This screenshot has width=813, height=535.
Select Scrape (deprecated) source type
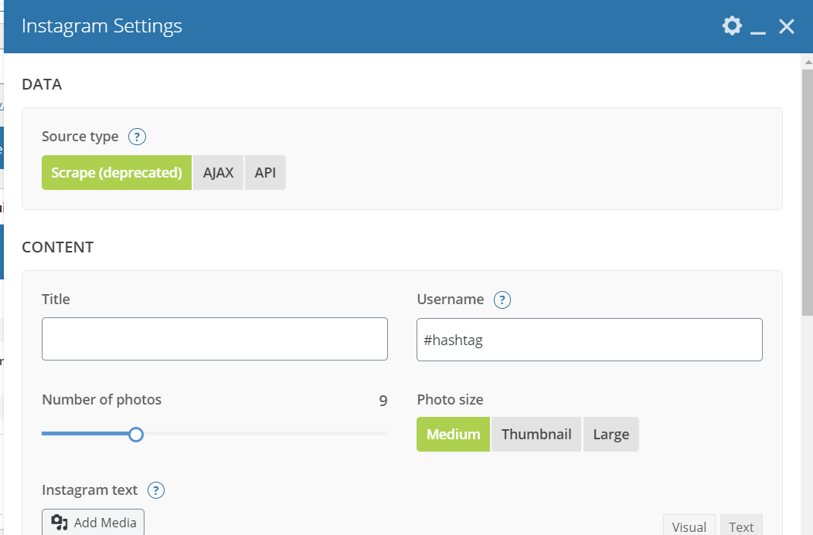(117, 173)
